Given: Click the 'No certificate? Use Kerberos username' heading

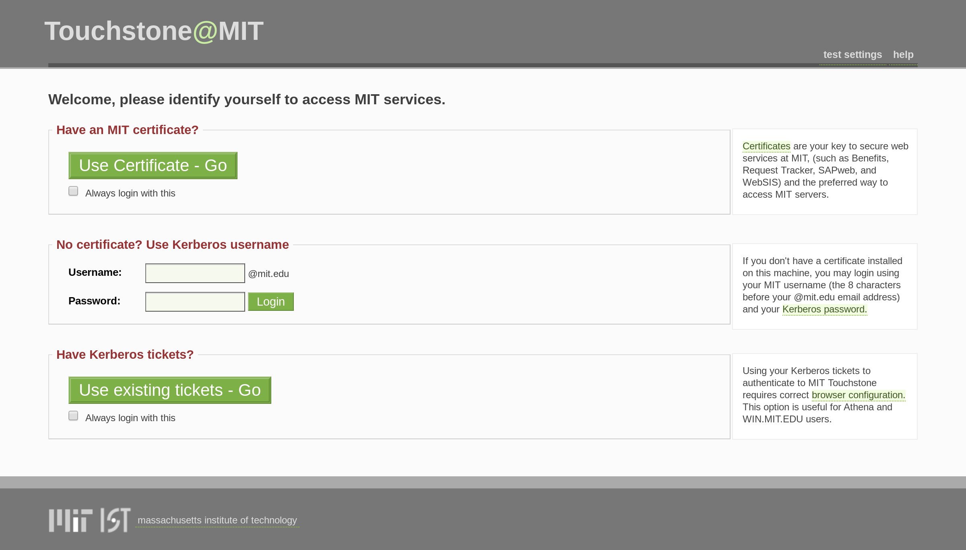Looking at the screenshot, I should (x=172, y=245).
